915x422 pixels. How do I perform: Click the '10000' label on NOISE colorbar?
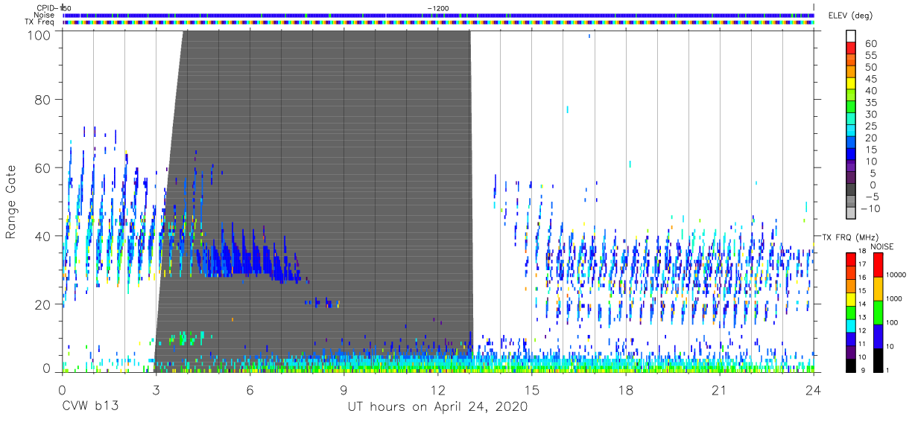[x=897, y=275]
